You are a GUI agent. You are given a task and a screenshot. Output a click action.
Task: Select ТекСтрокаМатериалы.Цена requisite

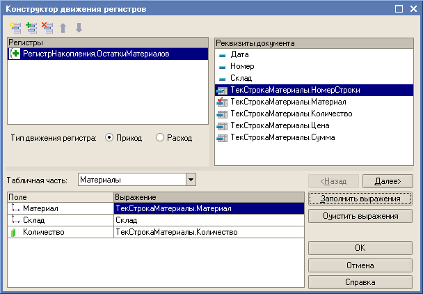(314, 126)
